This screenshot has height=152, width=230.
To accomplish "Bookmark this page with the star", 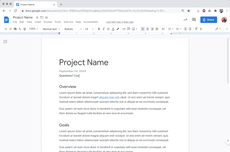I will (x=189, y=11).
